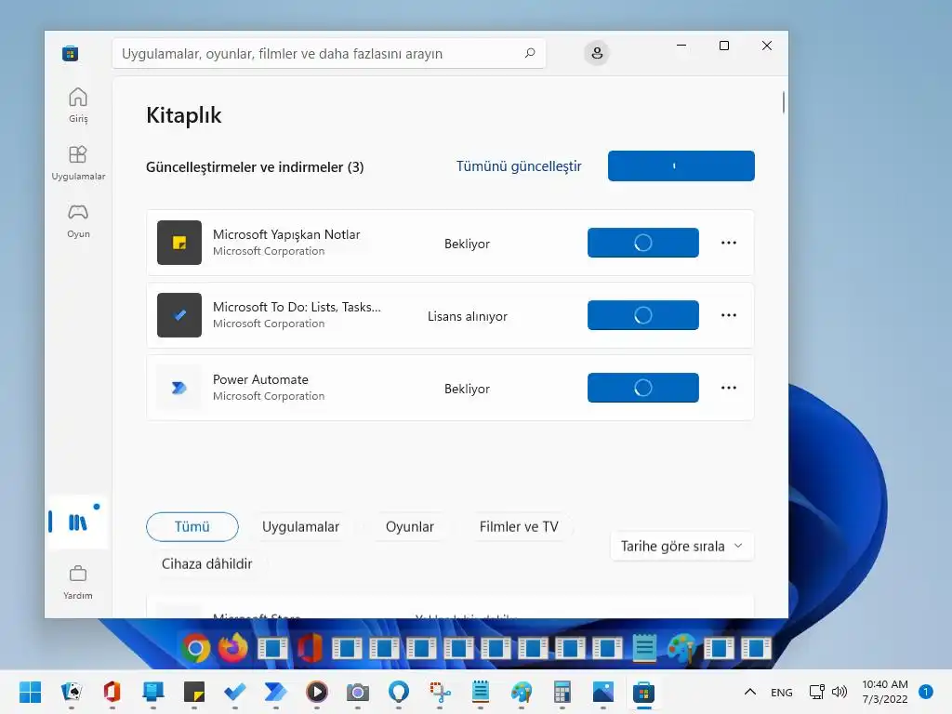The image size is (952, 714).
Task: Open network status in system tray
Action: [x=816, y=692]
